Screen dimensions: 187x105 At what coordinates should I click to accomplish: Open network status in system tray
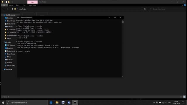[163, 103]
